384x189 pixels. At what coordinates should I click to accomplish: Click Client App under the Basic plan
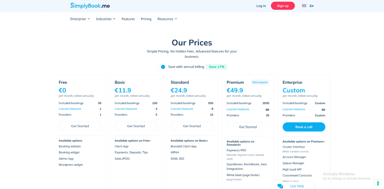(121, 146)
